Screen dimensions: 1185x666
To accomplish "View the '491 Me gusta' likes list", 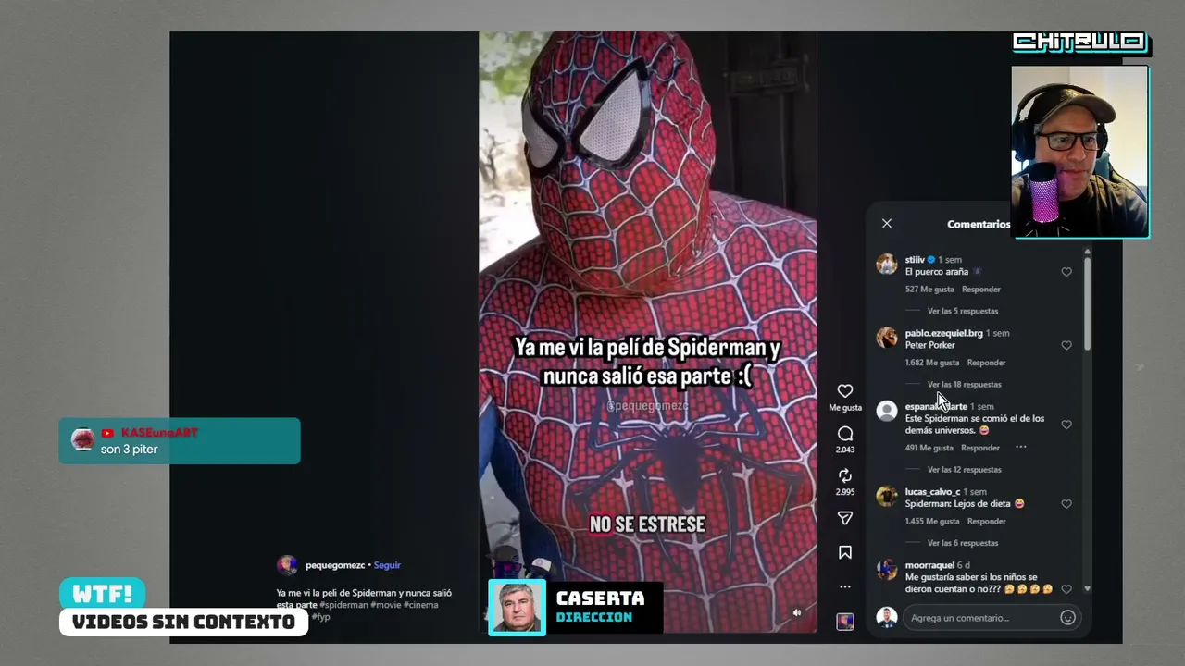I will (929, 448).
